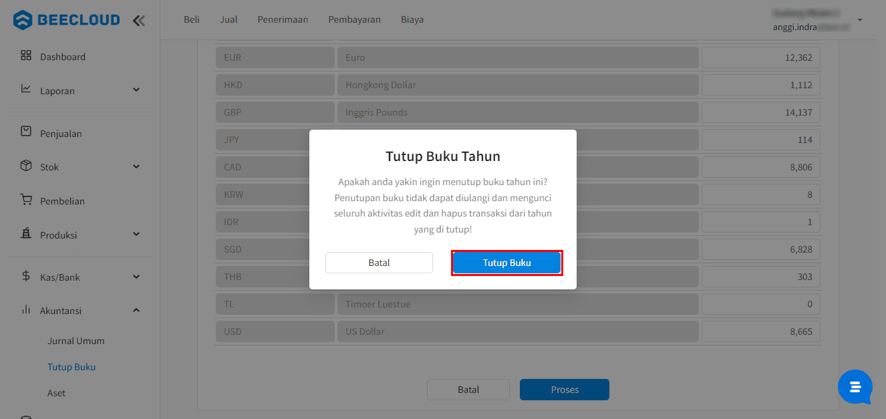Expand the Laporan menu chevron
Viewport: 886px width, 419px height.
pos(136,90)
